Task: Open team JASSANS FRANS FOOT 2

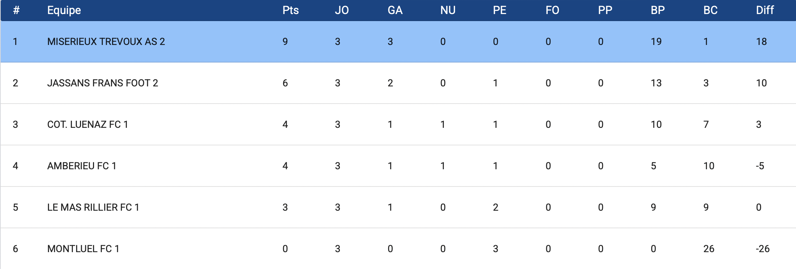Action: click(102, 83)
